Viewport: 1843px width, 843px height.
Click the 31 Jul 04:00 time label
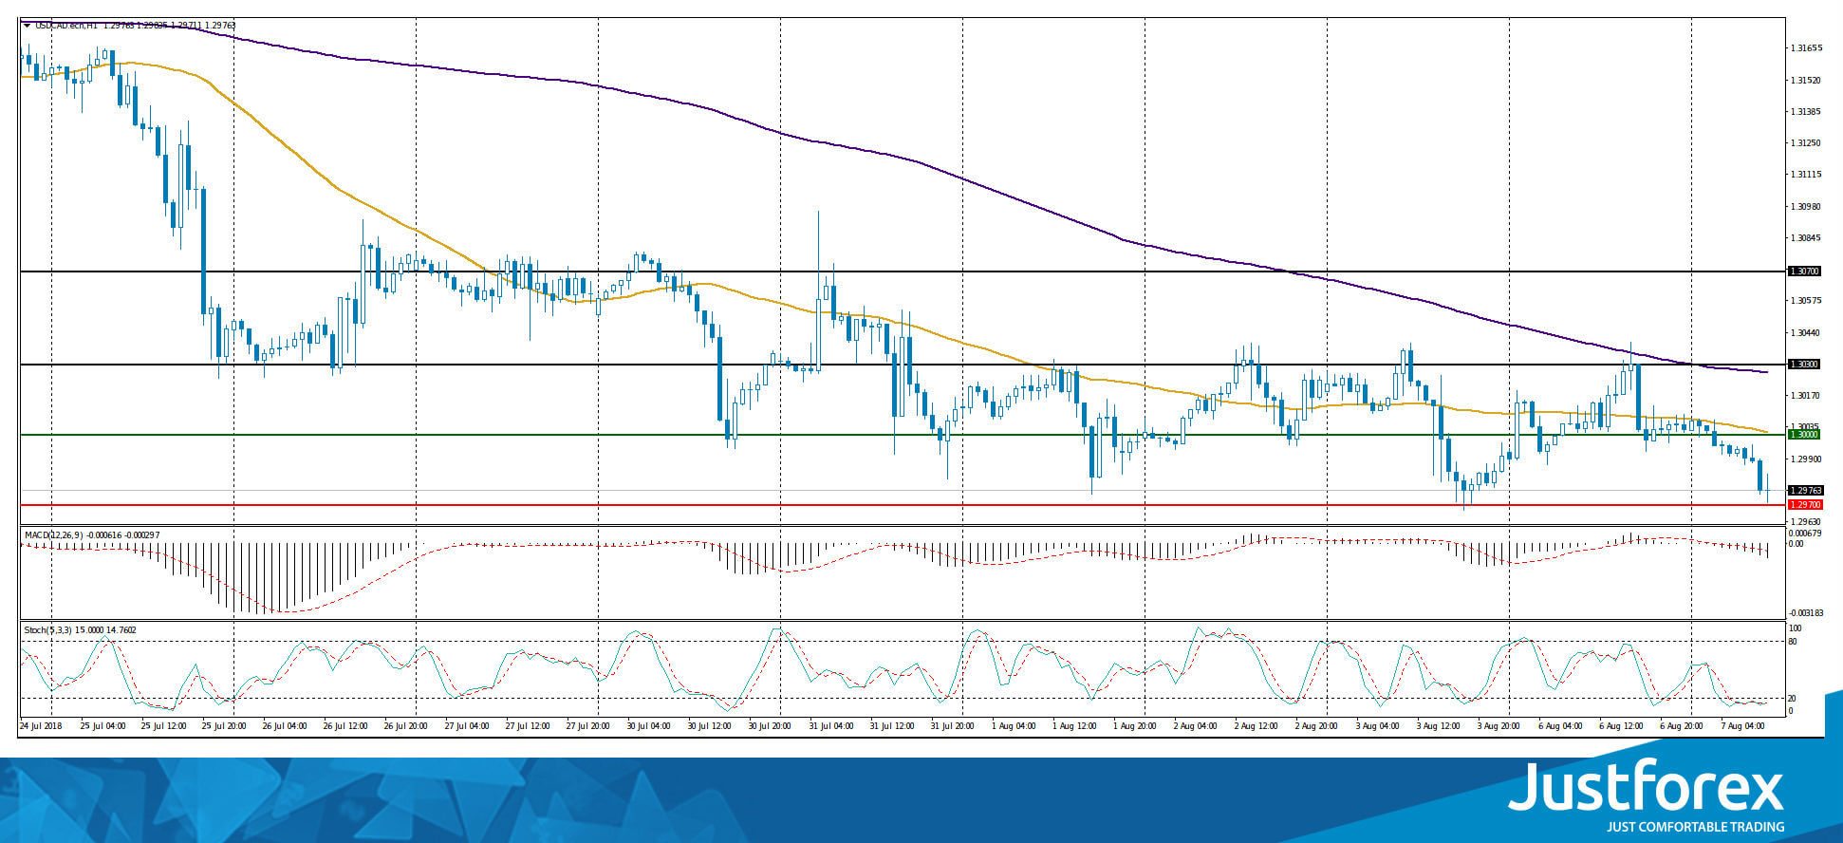click(x=831, y=726)
